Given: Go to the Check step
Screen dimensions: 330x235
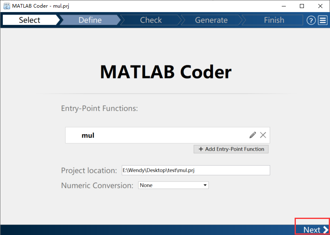Looking at the screenshot, I should tap(151, 20).
